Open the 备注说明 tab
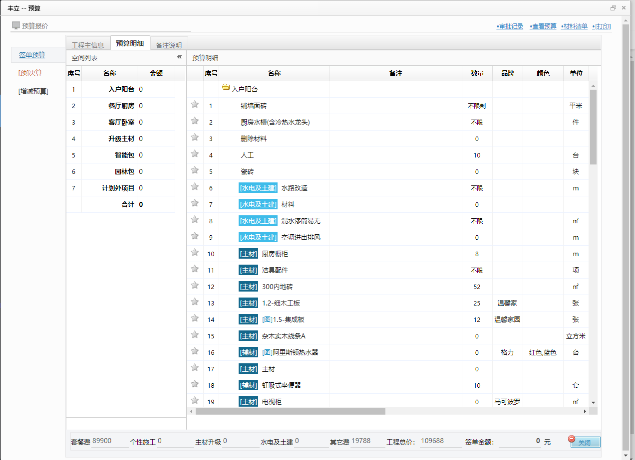The height and width of the screenshot is (460, 635). [169, 44]
